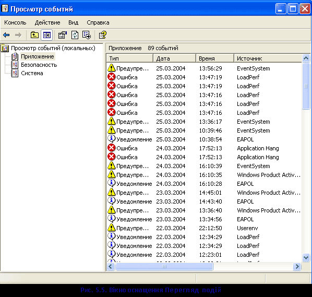The height and width of the screenshot is (297, 312).
Task: Open the Действие menu
Action: tap(47, 22)
